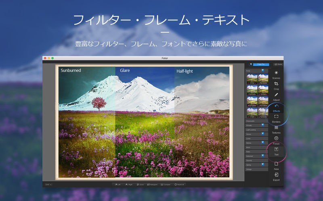Rotate the image Left
323x201 pixels.
pyautogui.click(x=117, y=185)
